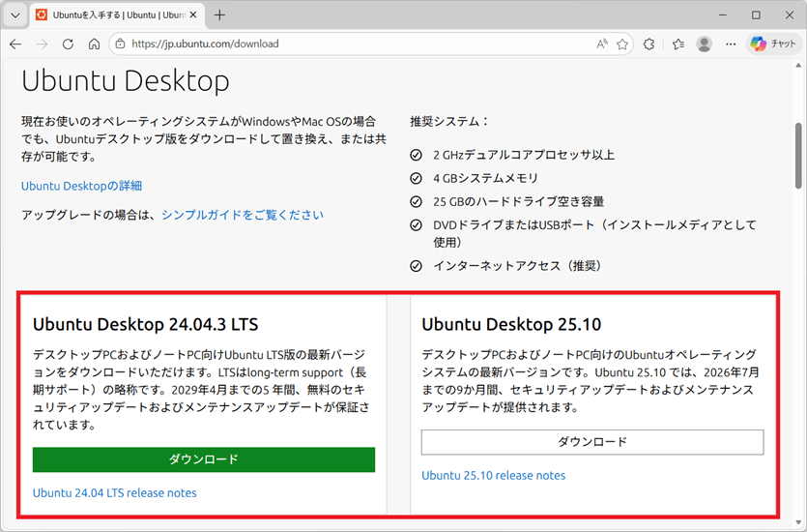Download Ubuntu Desktop 24.04.3 LTS green button
This screenshot has width=807, height=532.
204,459
